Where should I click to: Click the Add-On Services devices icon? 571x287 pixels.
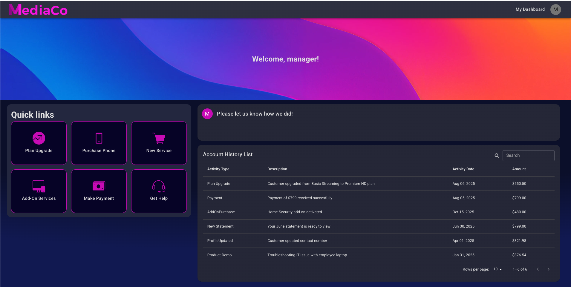pos(39,186)
